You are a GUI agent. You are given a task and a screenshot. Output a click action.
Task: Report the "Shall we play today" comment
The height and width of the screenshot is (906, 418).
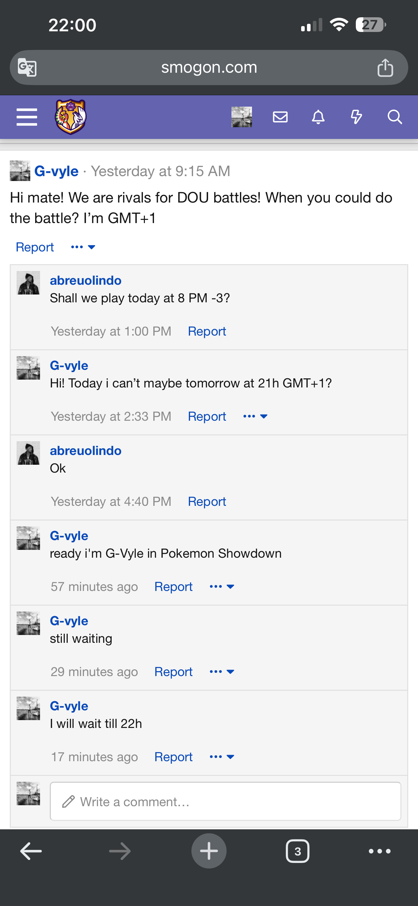207,331
